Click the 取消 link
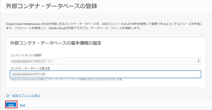 (x=22, y=105)
